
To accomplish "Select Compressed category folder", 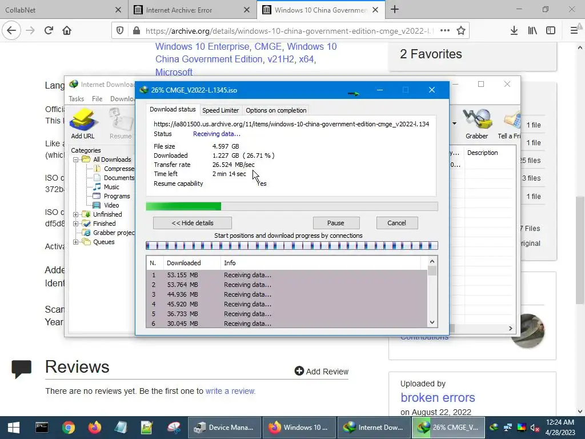I will [114, 169].
